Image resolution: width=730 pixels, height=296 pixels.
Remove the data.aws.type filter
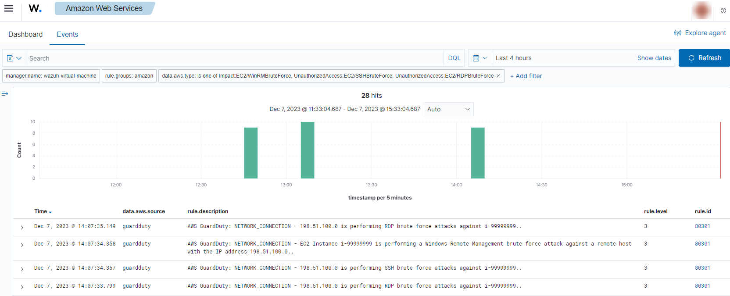click(x=498, y=76)
